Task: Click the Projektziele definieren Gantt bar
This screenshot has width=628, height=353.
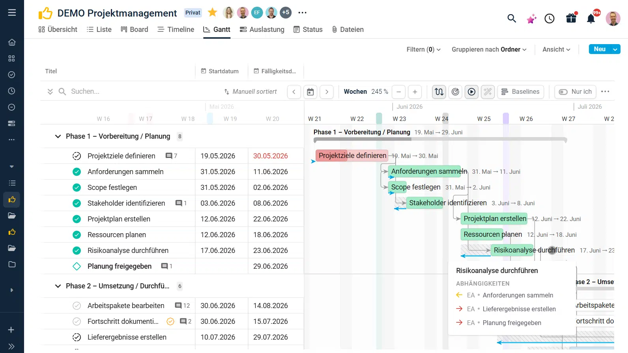Action: click(352, 156)
